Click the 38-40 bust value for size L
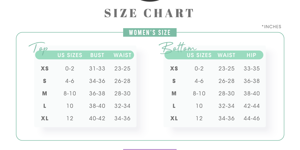Screen dimensions: 300x150 point(97,106)
